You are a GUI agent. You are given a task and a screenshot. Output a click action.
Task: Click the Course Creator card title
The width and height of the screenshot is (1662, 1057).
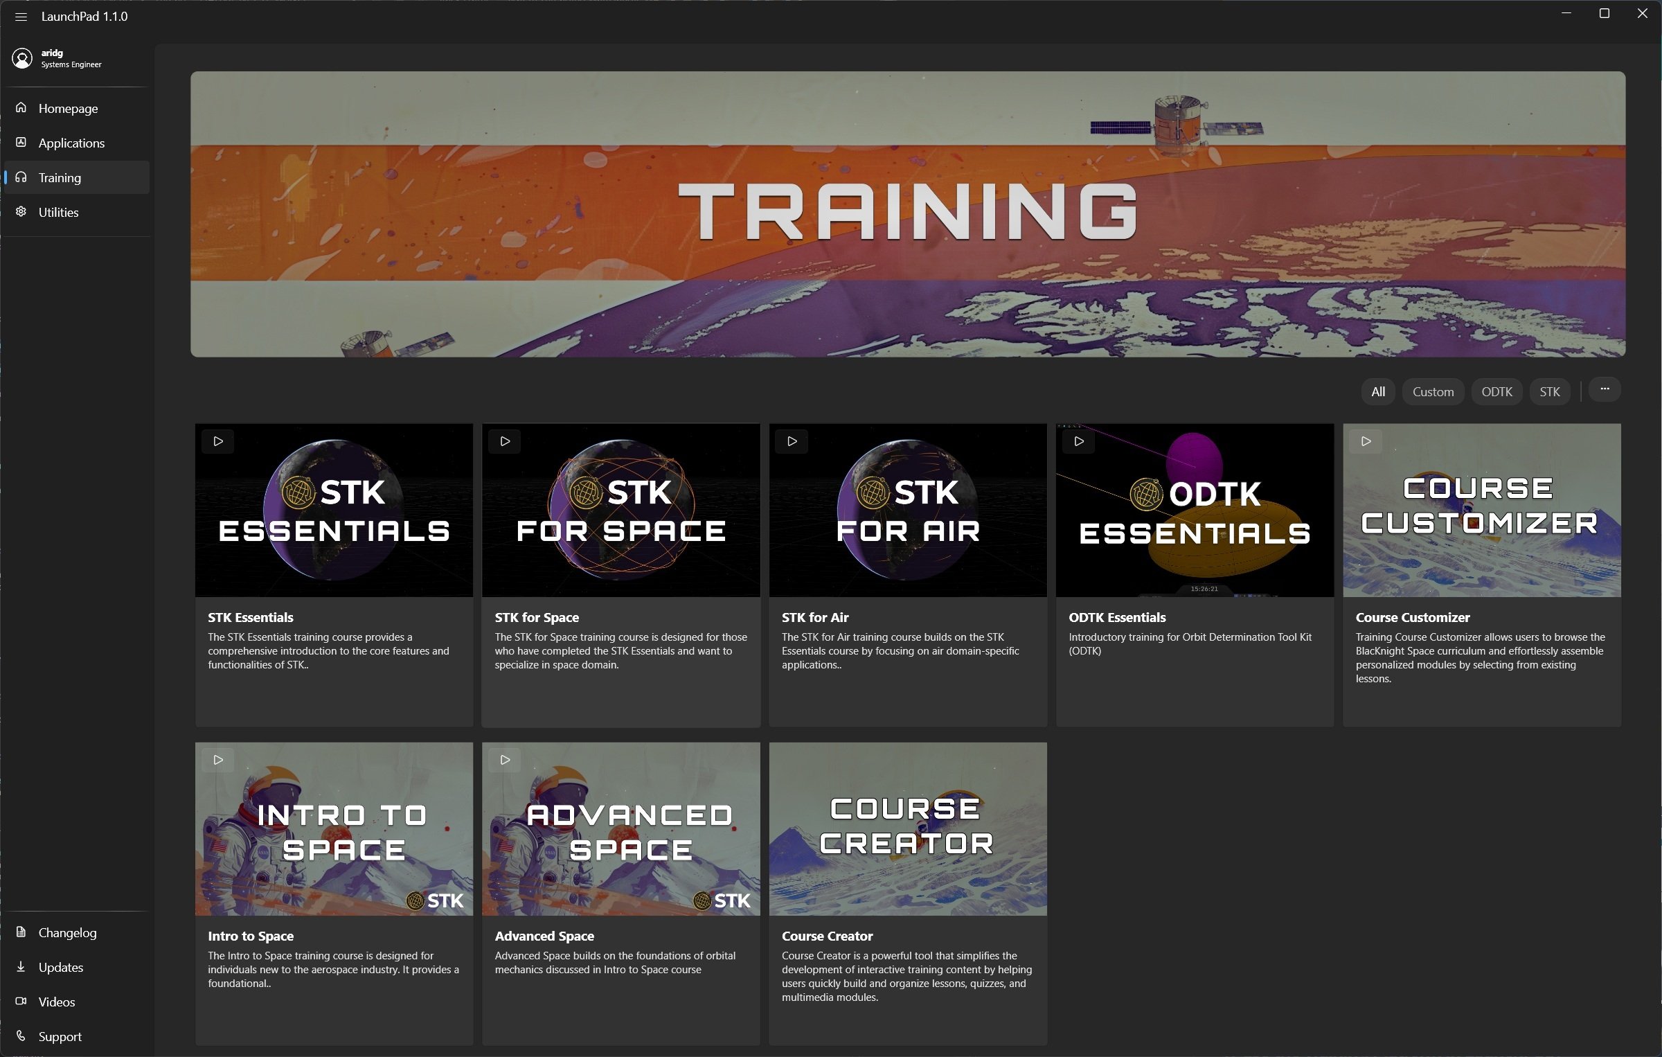[828, 936]
